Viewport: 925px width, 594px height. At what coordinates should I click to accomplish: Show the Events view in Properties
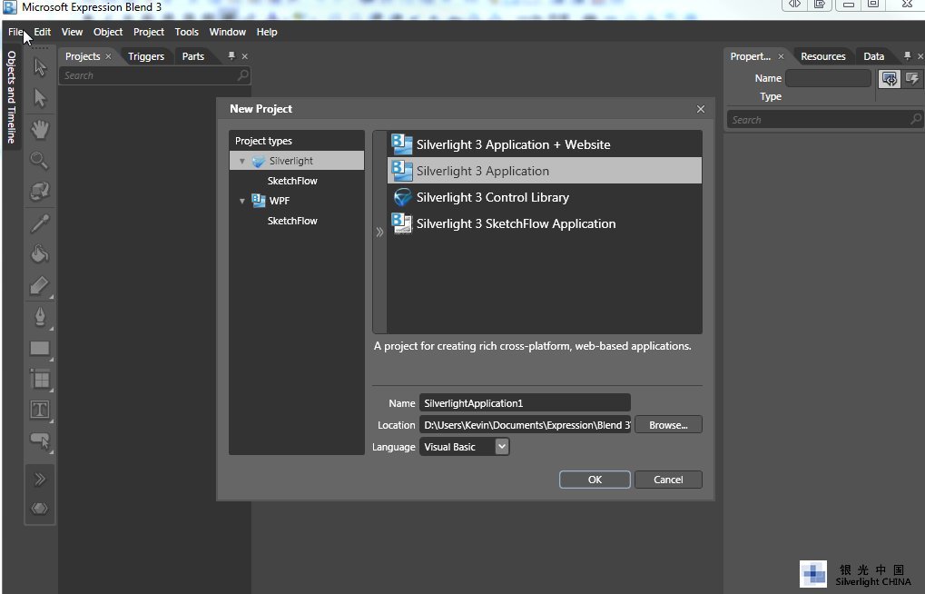(x=910, y=79)
